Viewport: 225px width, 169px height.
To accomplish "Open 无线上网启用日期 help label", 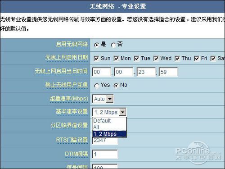I will (x=67, y=58).
